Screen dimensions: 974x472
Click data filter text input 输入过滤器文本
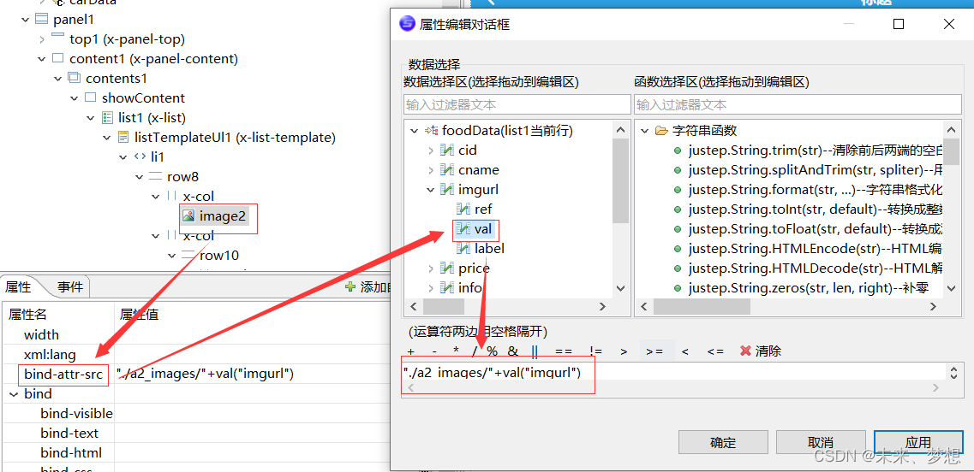517,104
